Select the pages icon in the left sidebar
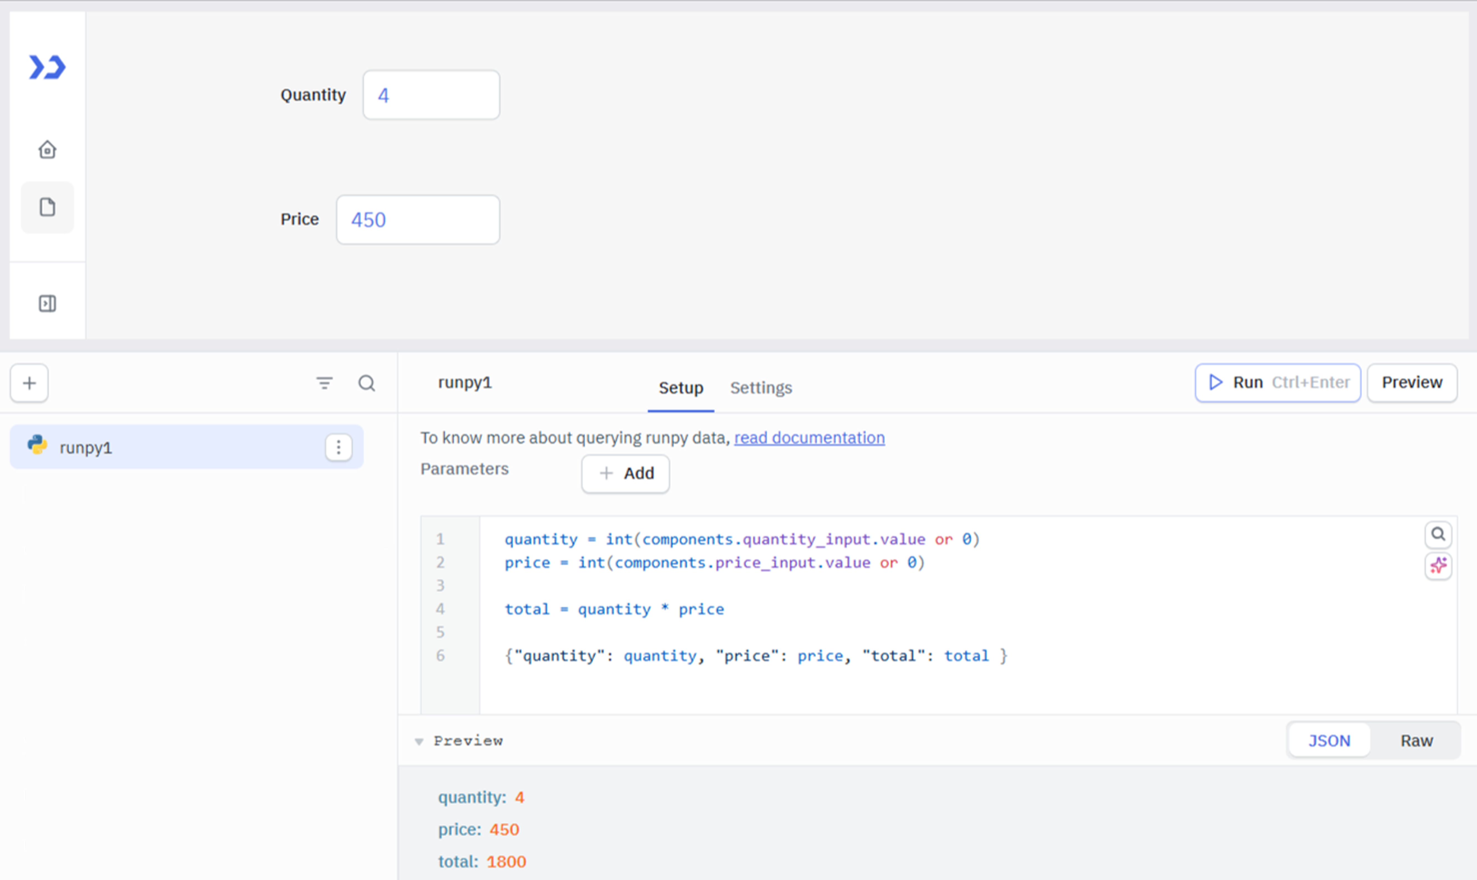The width and height of the screenshot is (1477, 880). (x=47, y=207)
